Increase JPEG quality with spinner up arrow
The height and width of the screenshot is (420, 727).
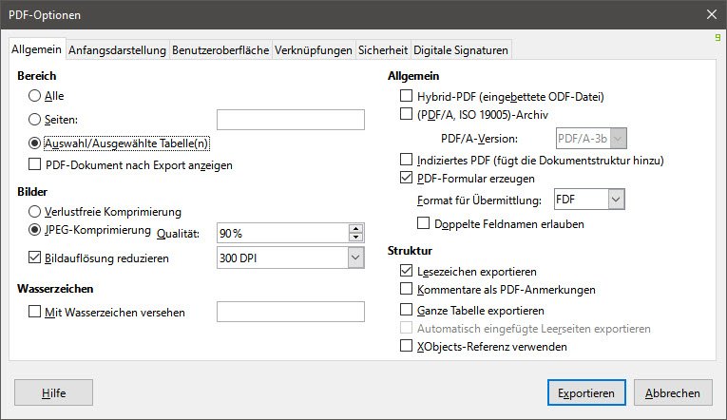pos(356,228)
